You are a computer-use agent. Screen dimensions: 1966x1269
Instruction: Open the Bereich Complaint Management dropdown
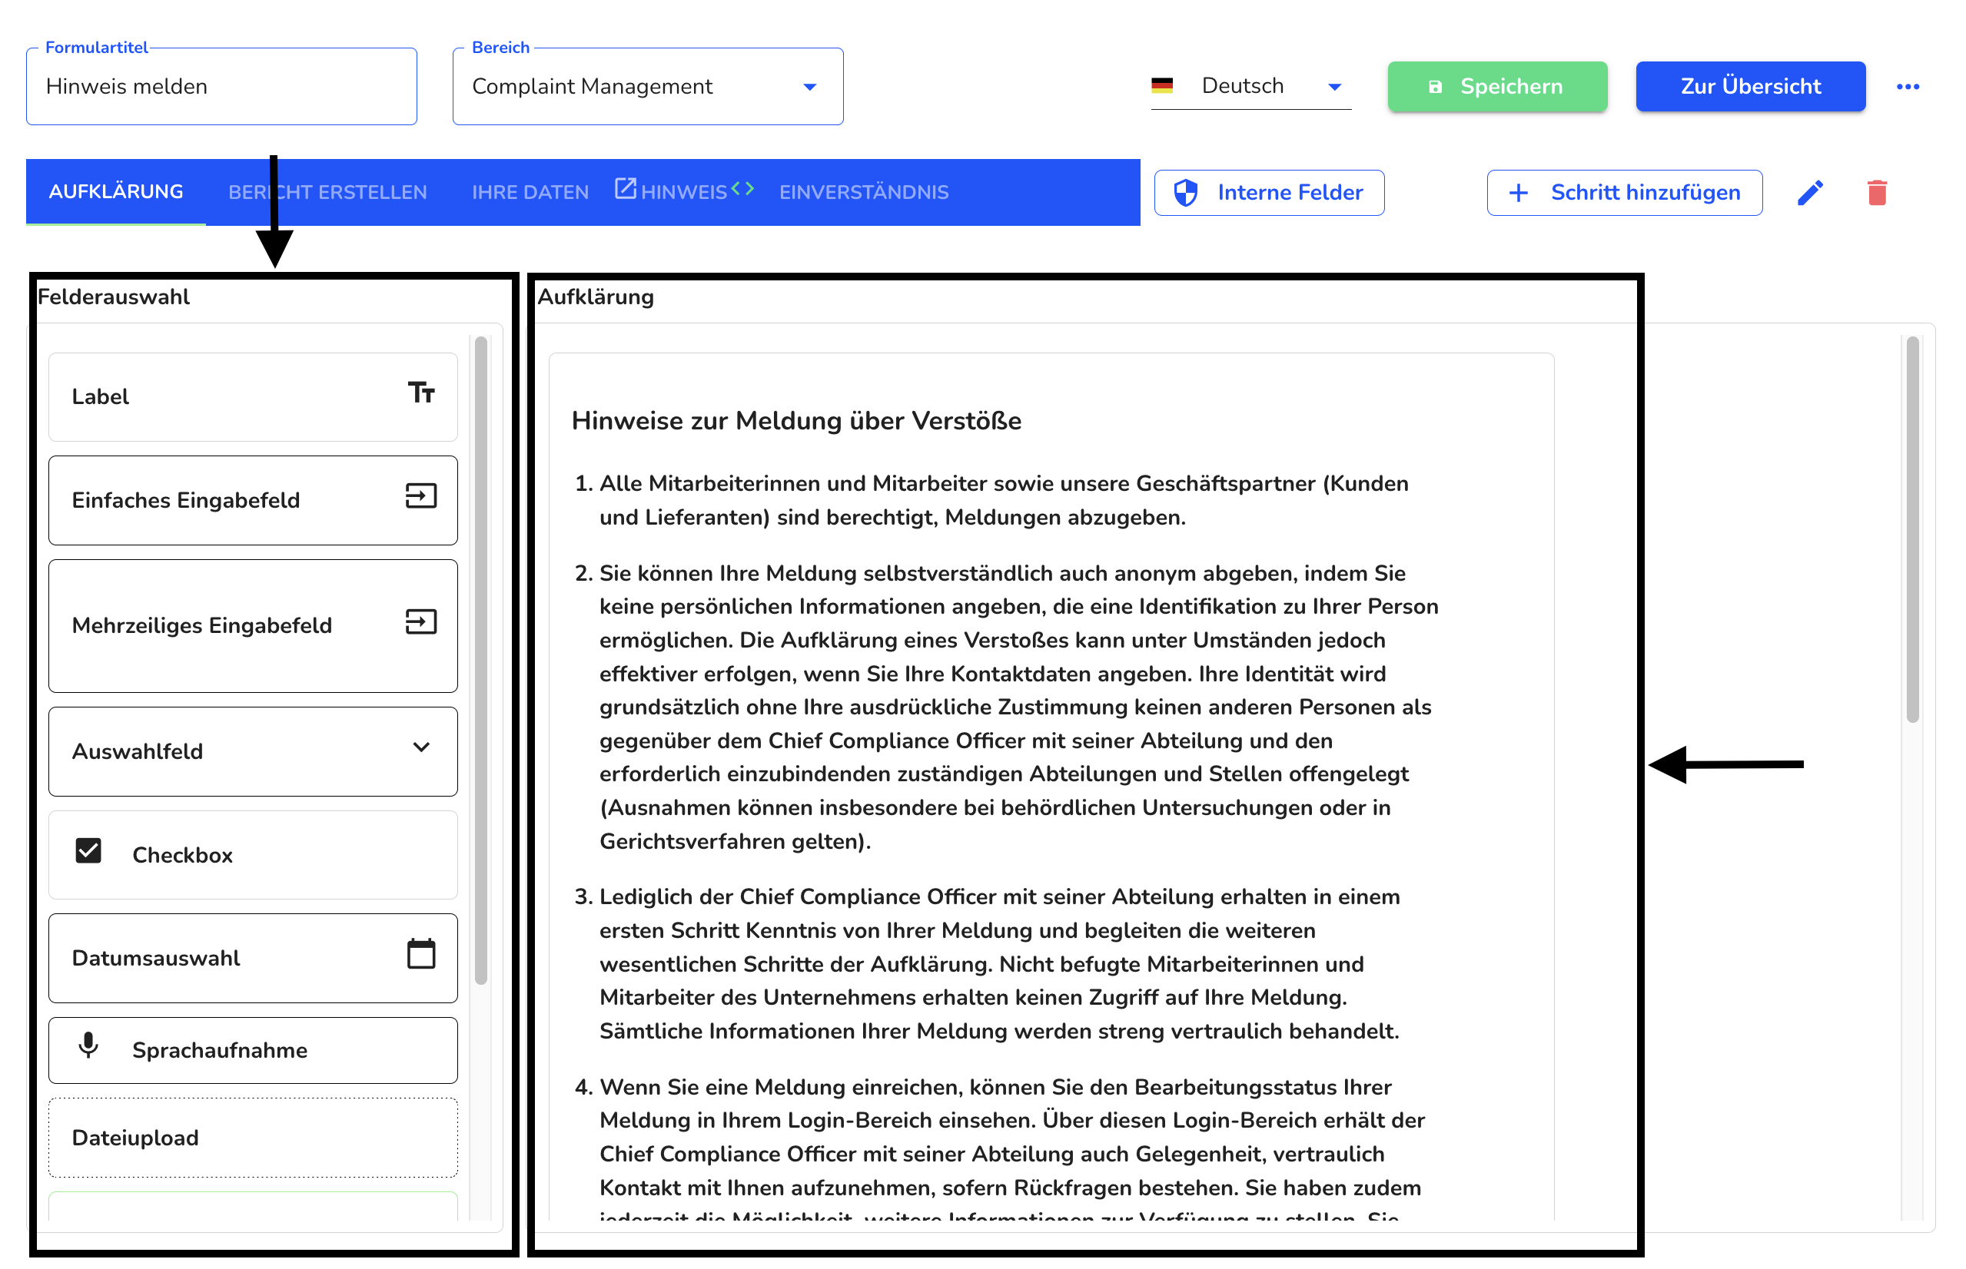(x=647, y=87)
